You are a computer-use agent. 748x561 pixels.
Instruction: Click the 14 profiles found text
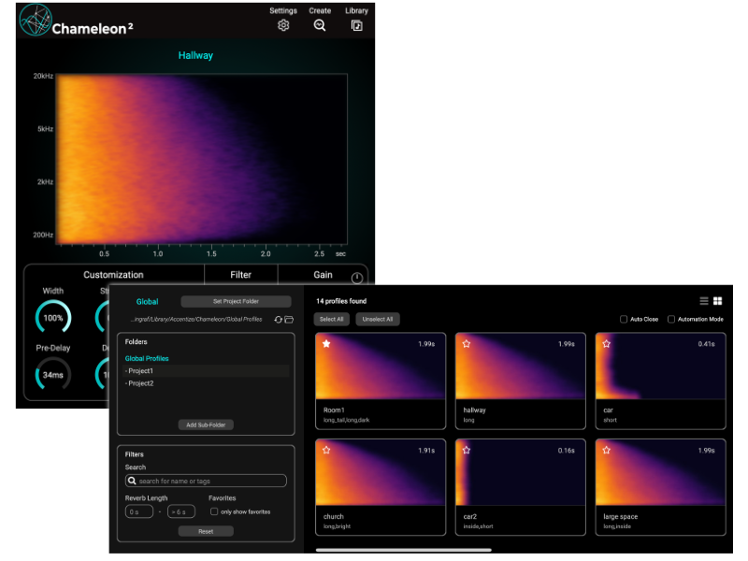(341, 301)
